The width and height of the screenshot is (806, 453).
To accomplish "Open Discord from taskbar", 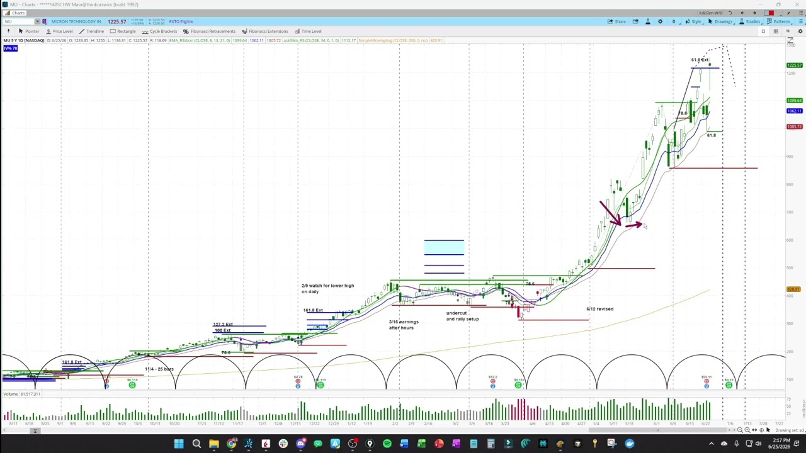I will pyautogui.click(x=300, y=444).
